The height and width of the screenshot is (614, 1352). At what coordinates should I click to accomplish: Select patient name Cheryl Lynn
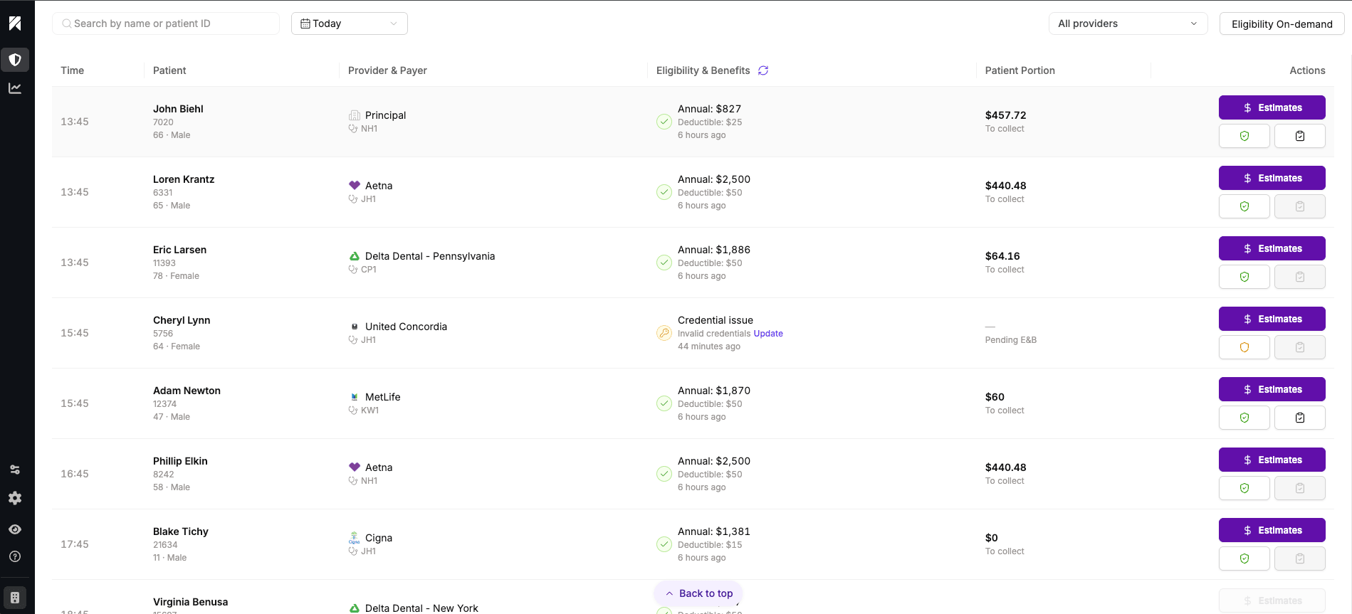182,320
